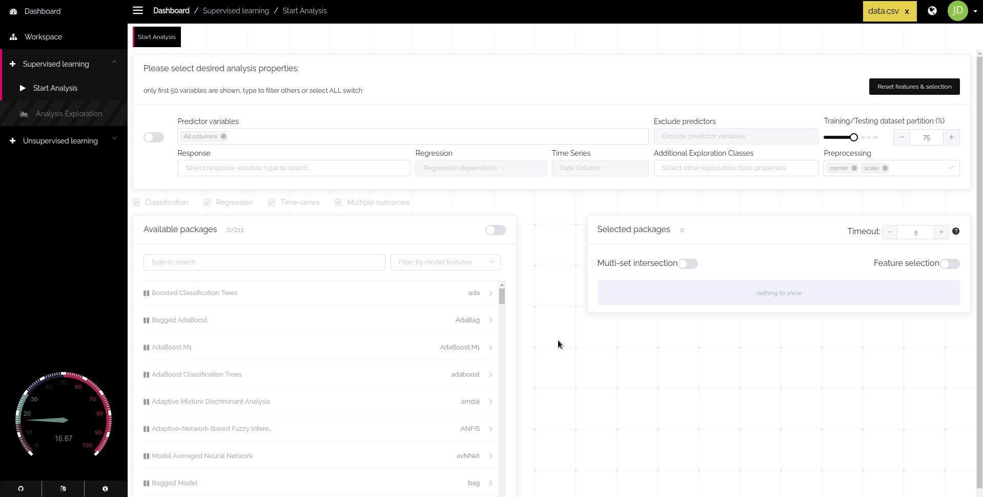Toggle the ALL predictor variables switch
The height and width of the screenshot is (497, 983).
(x=154, y=137)
